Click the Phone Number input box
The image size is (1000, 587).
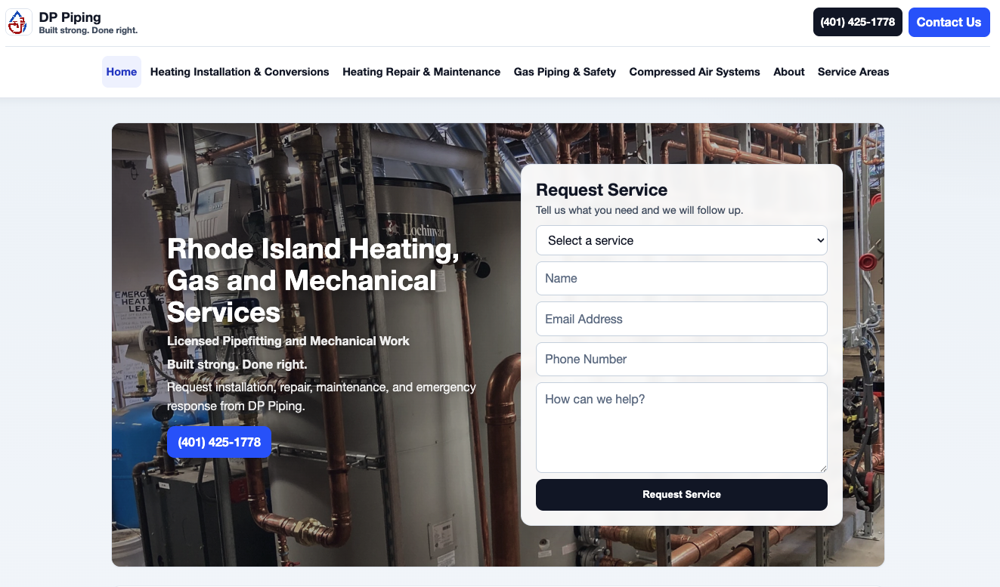[x=681, y=359]
